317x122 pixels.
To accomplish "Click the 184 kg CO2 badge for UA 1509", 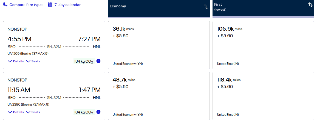I will [x=84, y=61].
